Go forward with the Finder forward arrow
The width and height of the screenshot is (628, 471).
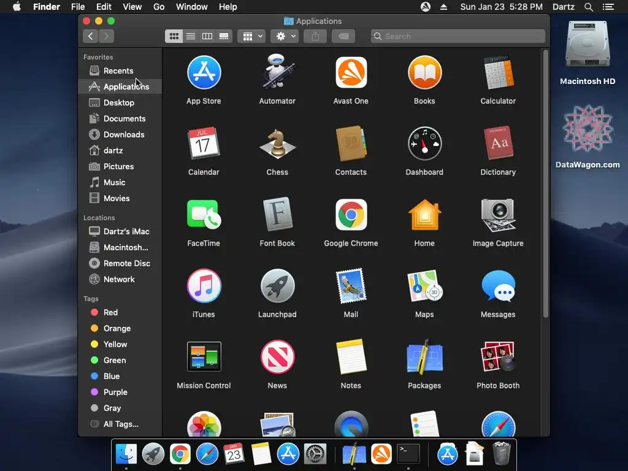(x=106, y=36)
